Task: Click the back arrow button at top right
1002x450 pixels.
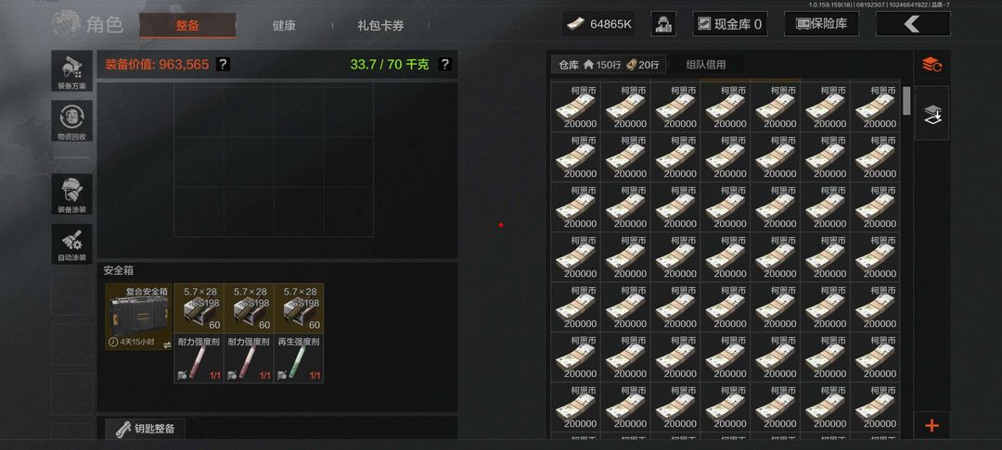Action: click(x=913, y=24)
